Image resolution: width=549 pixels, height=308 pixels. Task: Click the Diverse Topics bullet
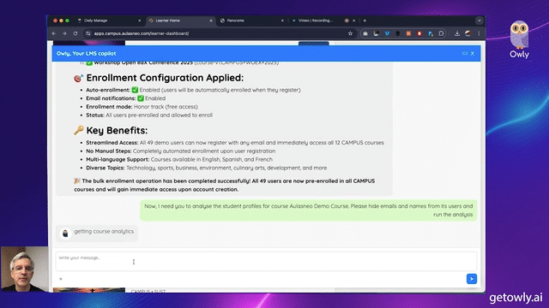[x=207, y=168]
